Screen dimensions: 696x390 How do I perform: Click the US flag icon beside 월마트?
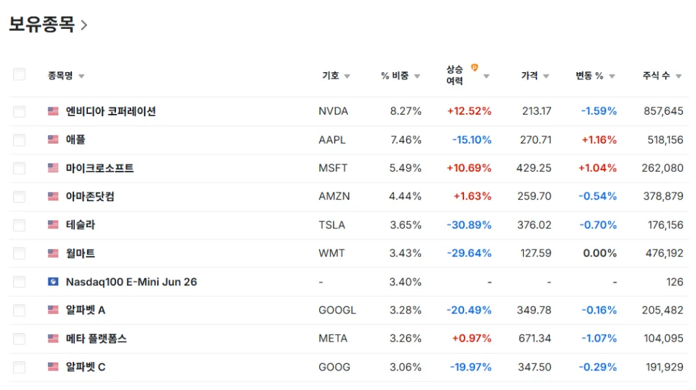(53, 253)
